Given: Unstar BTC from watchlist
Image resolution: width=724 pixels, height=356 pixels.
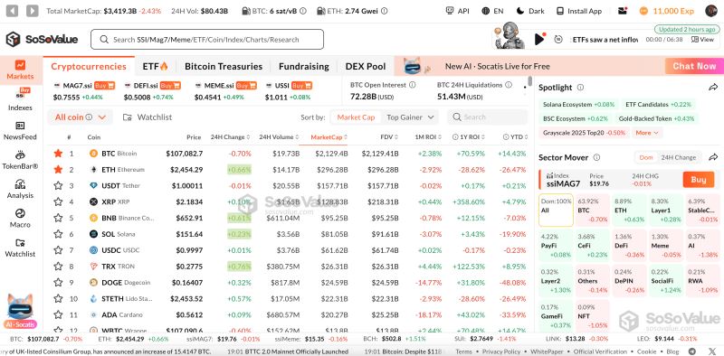Looking at the screenshot, I should pyautogui.click(x=58, y=153).
